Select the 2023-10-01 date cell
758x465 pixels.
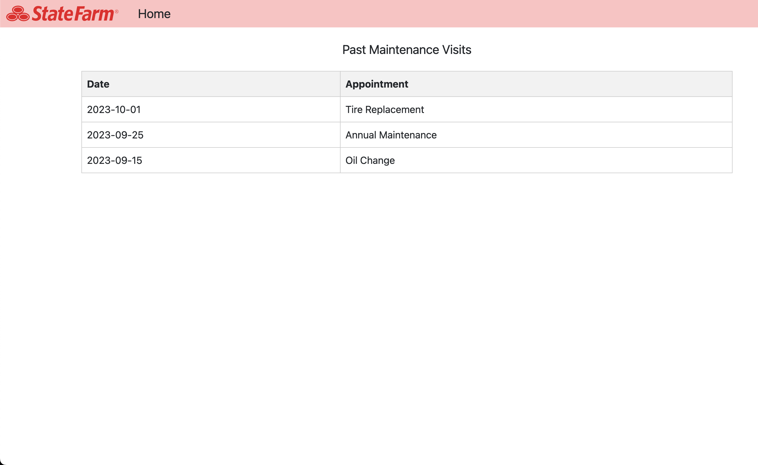pos(114,110)
